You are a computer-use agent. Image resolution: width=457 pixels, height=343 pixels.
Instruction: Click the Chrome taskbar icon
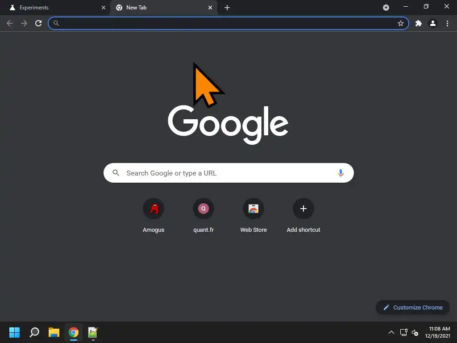pos(74,332)
